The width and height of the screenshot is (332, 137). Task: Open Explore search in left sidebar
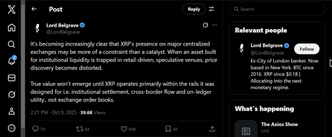11,44
